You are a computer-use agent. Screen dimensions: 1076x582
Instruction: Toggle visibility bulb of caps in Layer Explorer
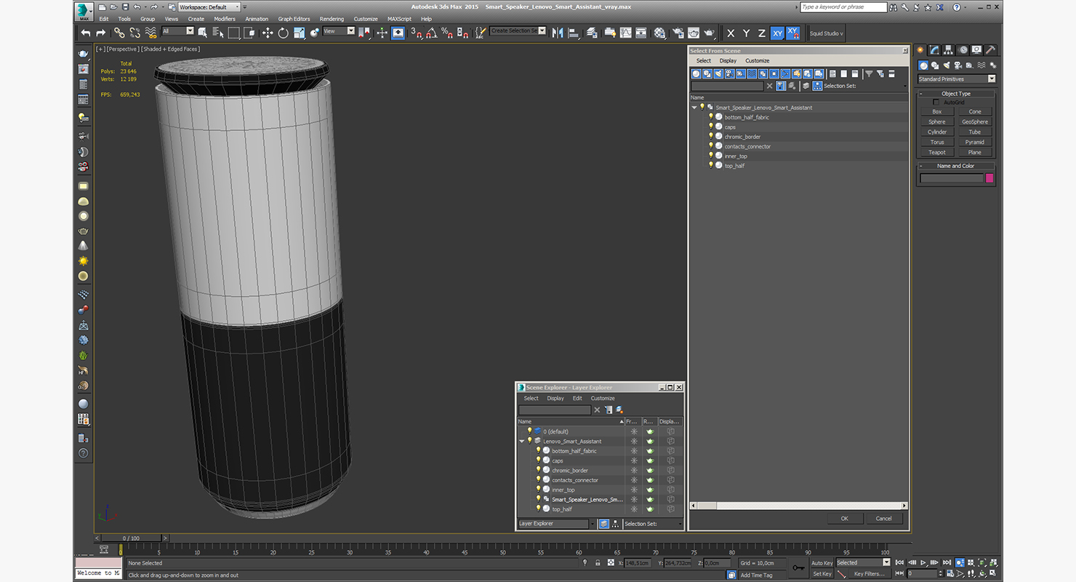[539, 461]
